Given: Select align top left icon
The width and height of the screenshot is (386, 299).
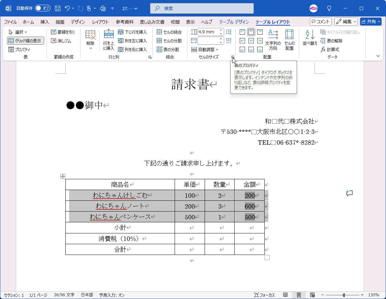Looking at the screenshot, I should tap(242, 32).
